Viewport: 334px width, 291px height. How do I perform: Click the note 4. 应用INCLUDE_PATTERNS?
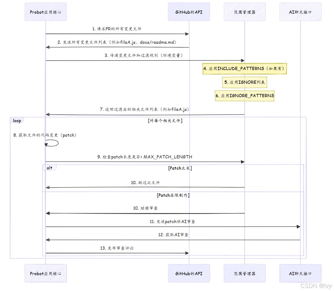245,69
